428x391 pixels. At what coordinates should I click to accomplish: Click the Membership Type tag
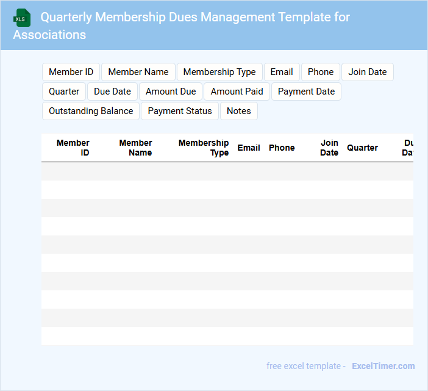click(x=219, y=72)
